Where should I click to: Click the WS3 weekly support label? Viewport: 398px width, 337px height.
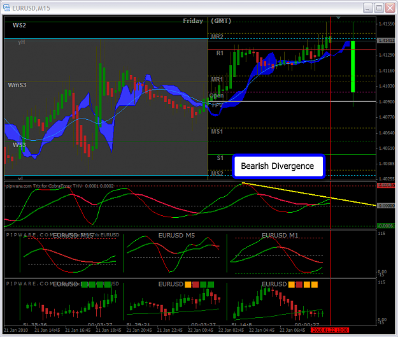pyautogui.click(x=19, y=145)
